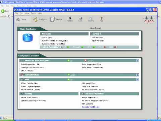Click the Configured LAN Interface label
This screenshot has width=161, height=121.
pos(33,68)
